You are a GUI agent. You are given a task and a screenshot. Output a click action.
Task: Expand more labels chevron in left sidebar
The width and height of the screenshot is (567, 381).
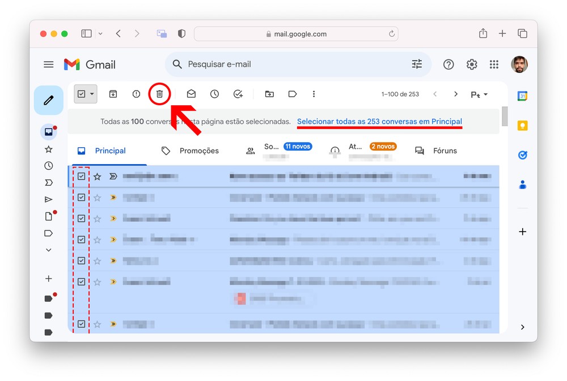49,250
